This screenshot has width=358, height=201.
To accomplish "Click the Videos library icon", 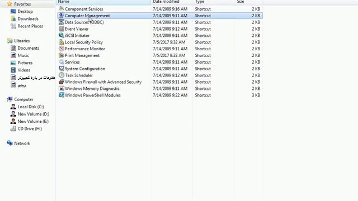I will (x=13, y=70).
